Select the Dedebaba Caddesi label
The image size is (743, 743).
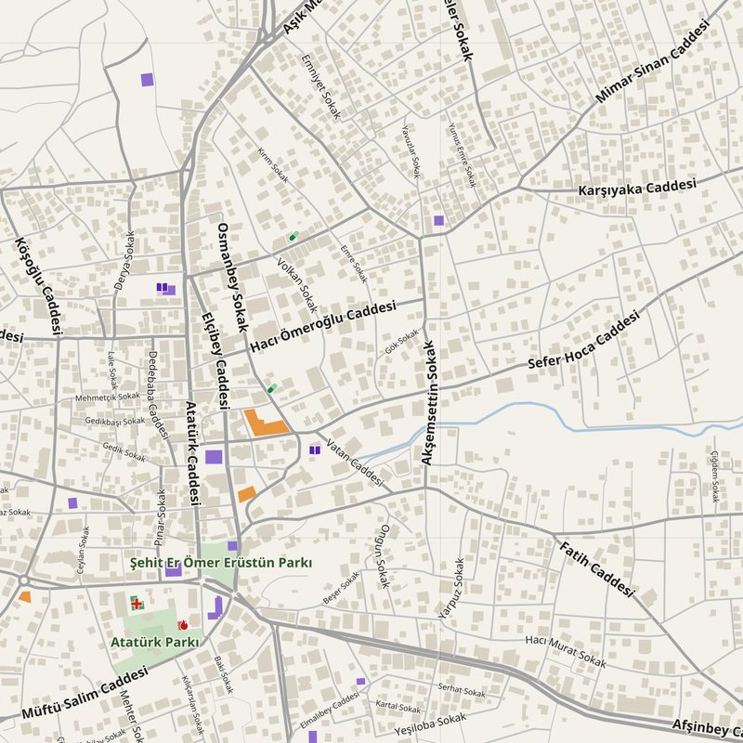tap(158, 395)
